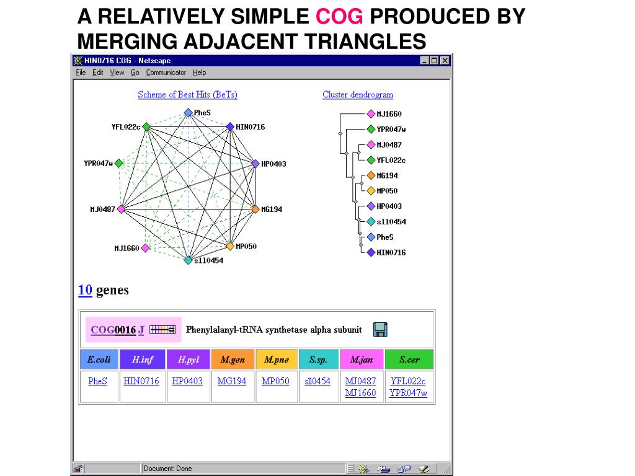The width and height of the screenshot is (635, 476).
Task: Click the MG194 diamond in the dendrogram
Action: (371, 175)
